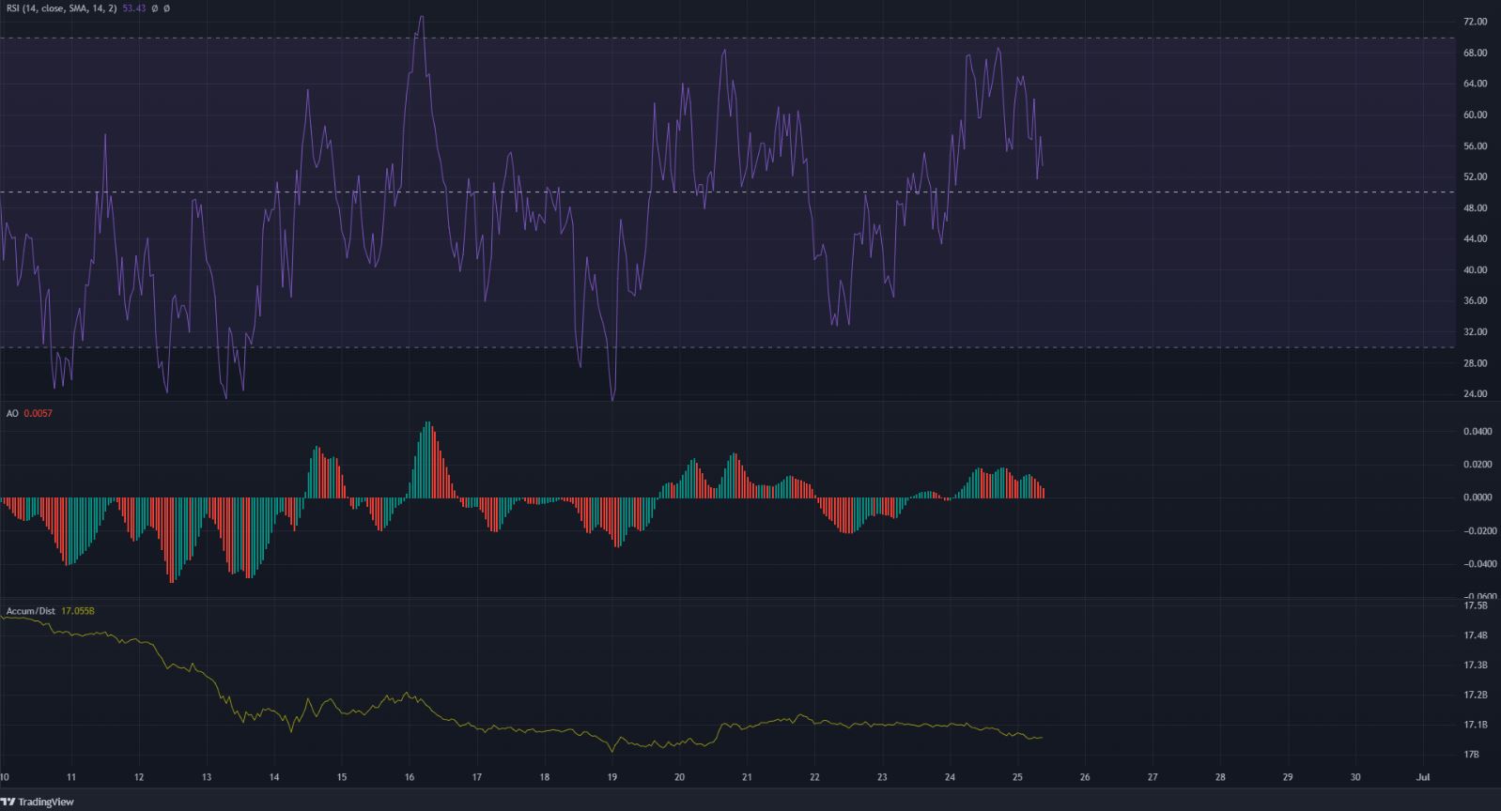The image size is (1501, 811).
Task: Click date 19 on the time axis
Action: tap(611, 777)
